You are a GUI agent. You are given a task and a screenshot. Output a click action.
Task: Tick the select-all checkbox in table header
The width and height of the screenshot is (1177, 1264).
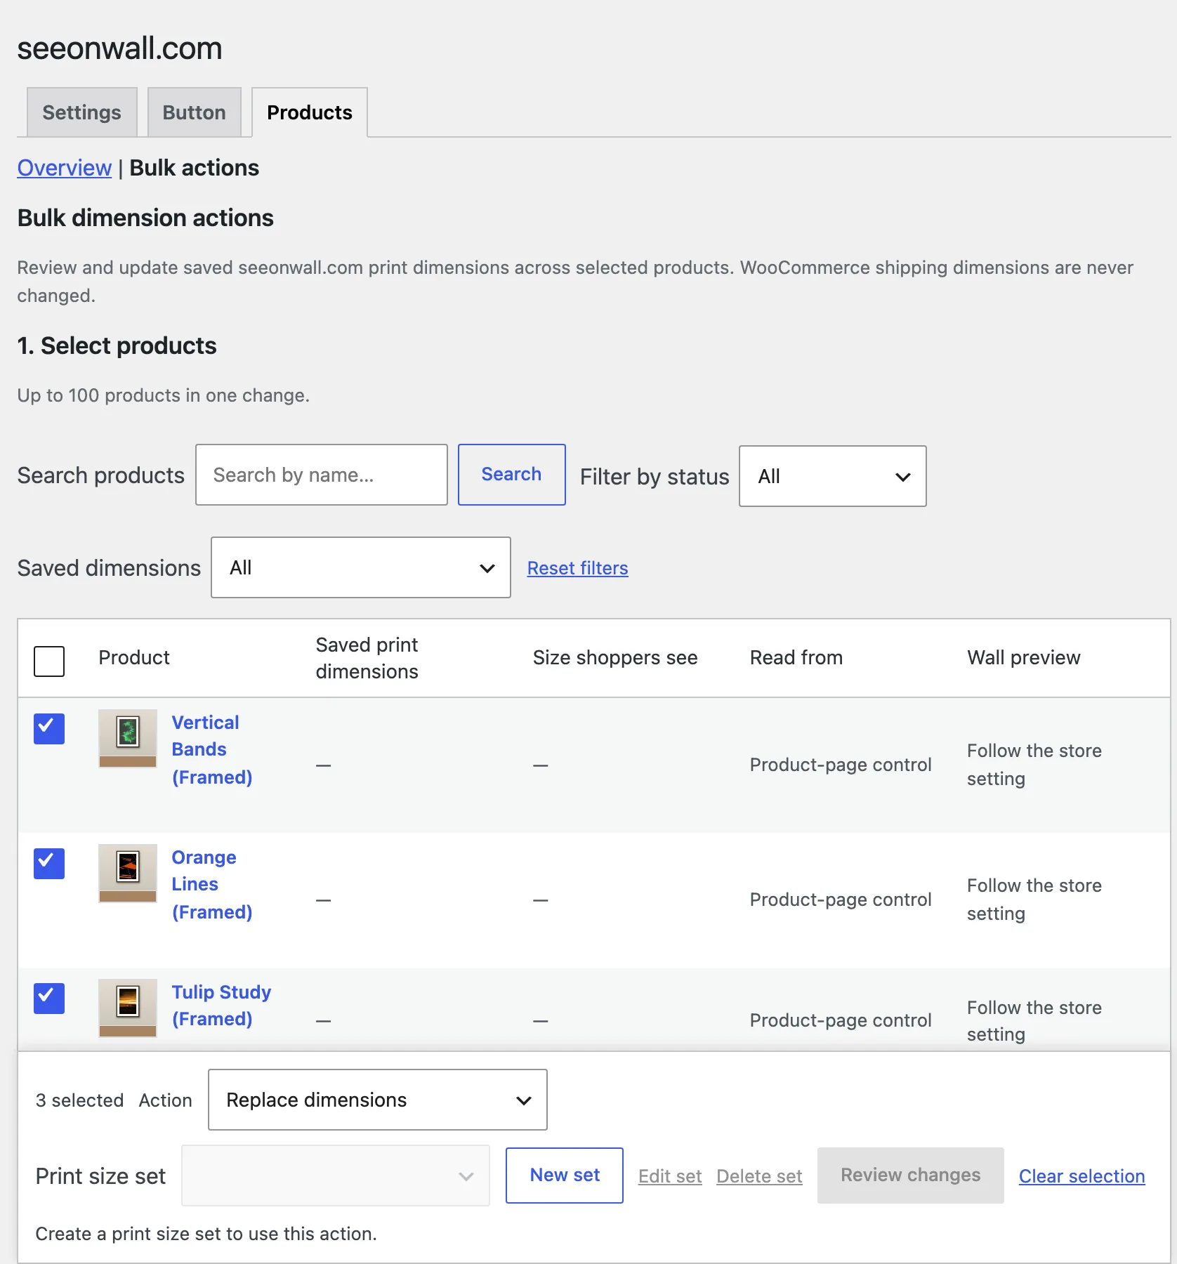49,661
